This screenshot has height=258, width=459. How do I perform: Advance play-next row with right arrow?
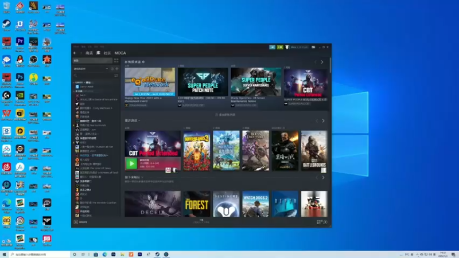coord(323,178)
